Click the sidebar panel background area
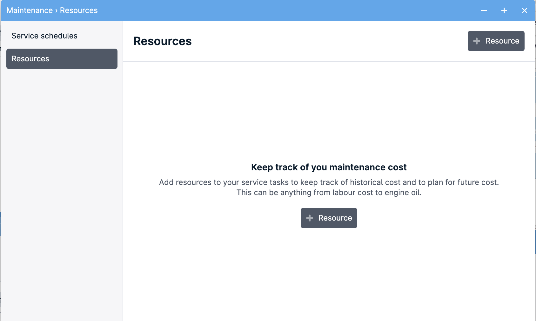This screenshot has width=536, height=321. (x=61, y=191)
